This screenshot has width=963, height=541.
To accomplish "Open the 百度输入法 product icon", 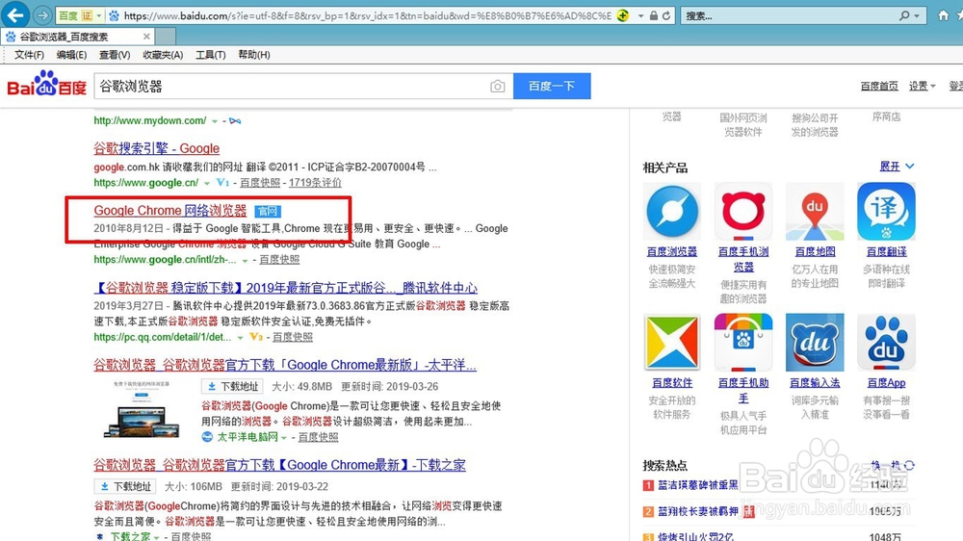I will click(815, 342).
